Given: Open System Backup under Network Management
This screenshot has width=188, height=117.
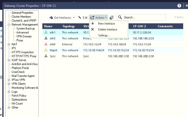Looking at the screenshot, I should (26, 29).
